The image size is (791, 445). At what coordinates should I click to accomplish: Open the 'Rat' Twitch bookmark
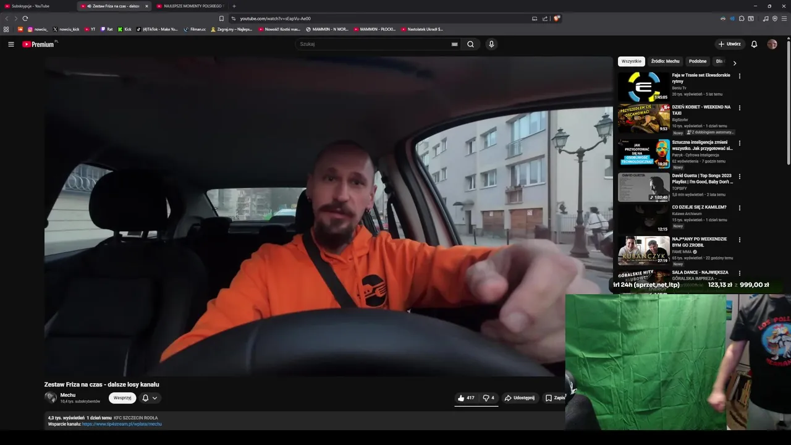[x=107, y=29]
